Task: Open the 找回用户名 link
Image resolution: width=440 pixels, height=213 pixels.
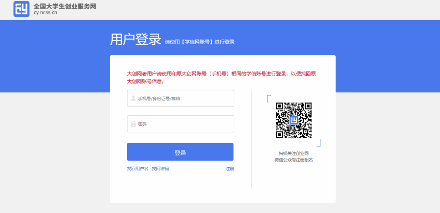Action: point(137,169)
